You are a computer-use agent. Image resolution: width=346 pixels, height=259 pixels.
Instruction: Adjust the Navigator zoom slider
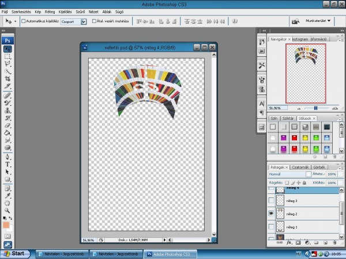[315, 108]
